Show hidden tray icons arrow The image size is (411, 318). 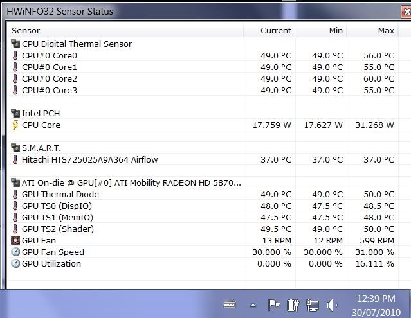253,305
